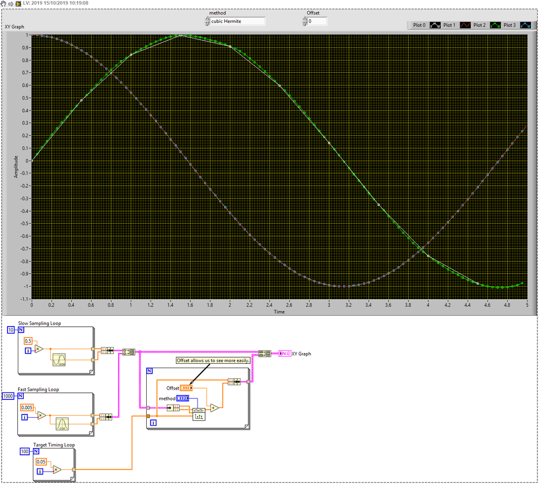Image resolution: width=539 pixels, height=484 pixels.
Task: Click the N count terminal of Fast Sampling Loop
Action: click(21, 396)
